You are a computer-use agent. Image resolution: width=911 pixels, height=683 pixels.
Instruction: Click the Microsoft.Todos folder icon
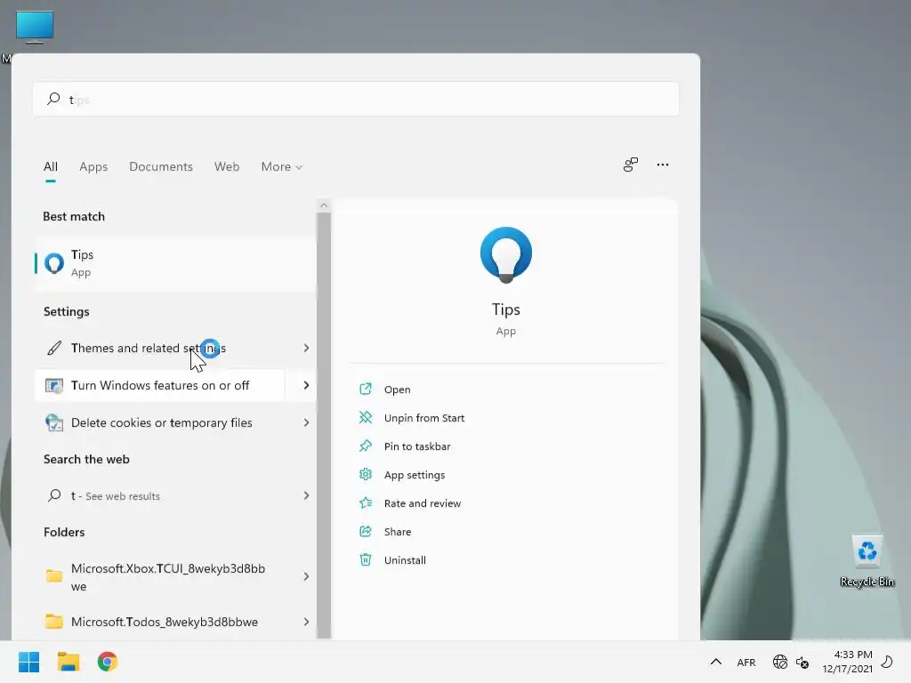click(54, 622)
